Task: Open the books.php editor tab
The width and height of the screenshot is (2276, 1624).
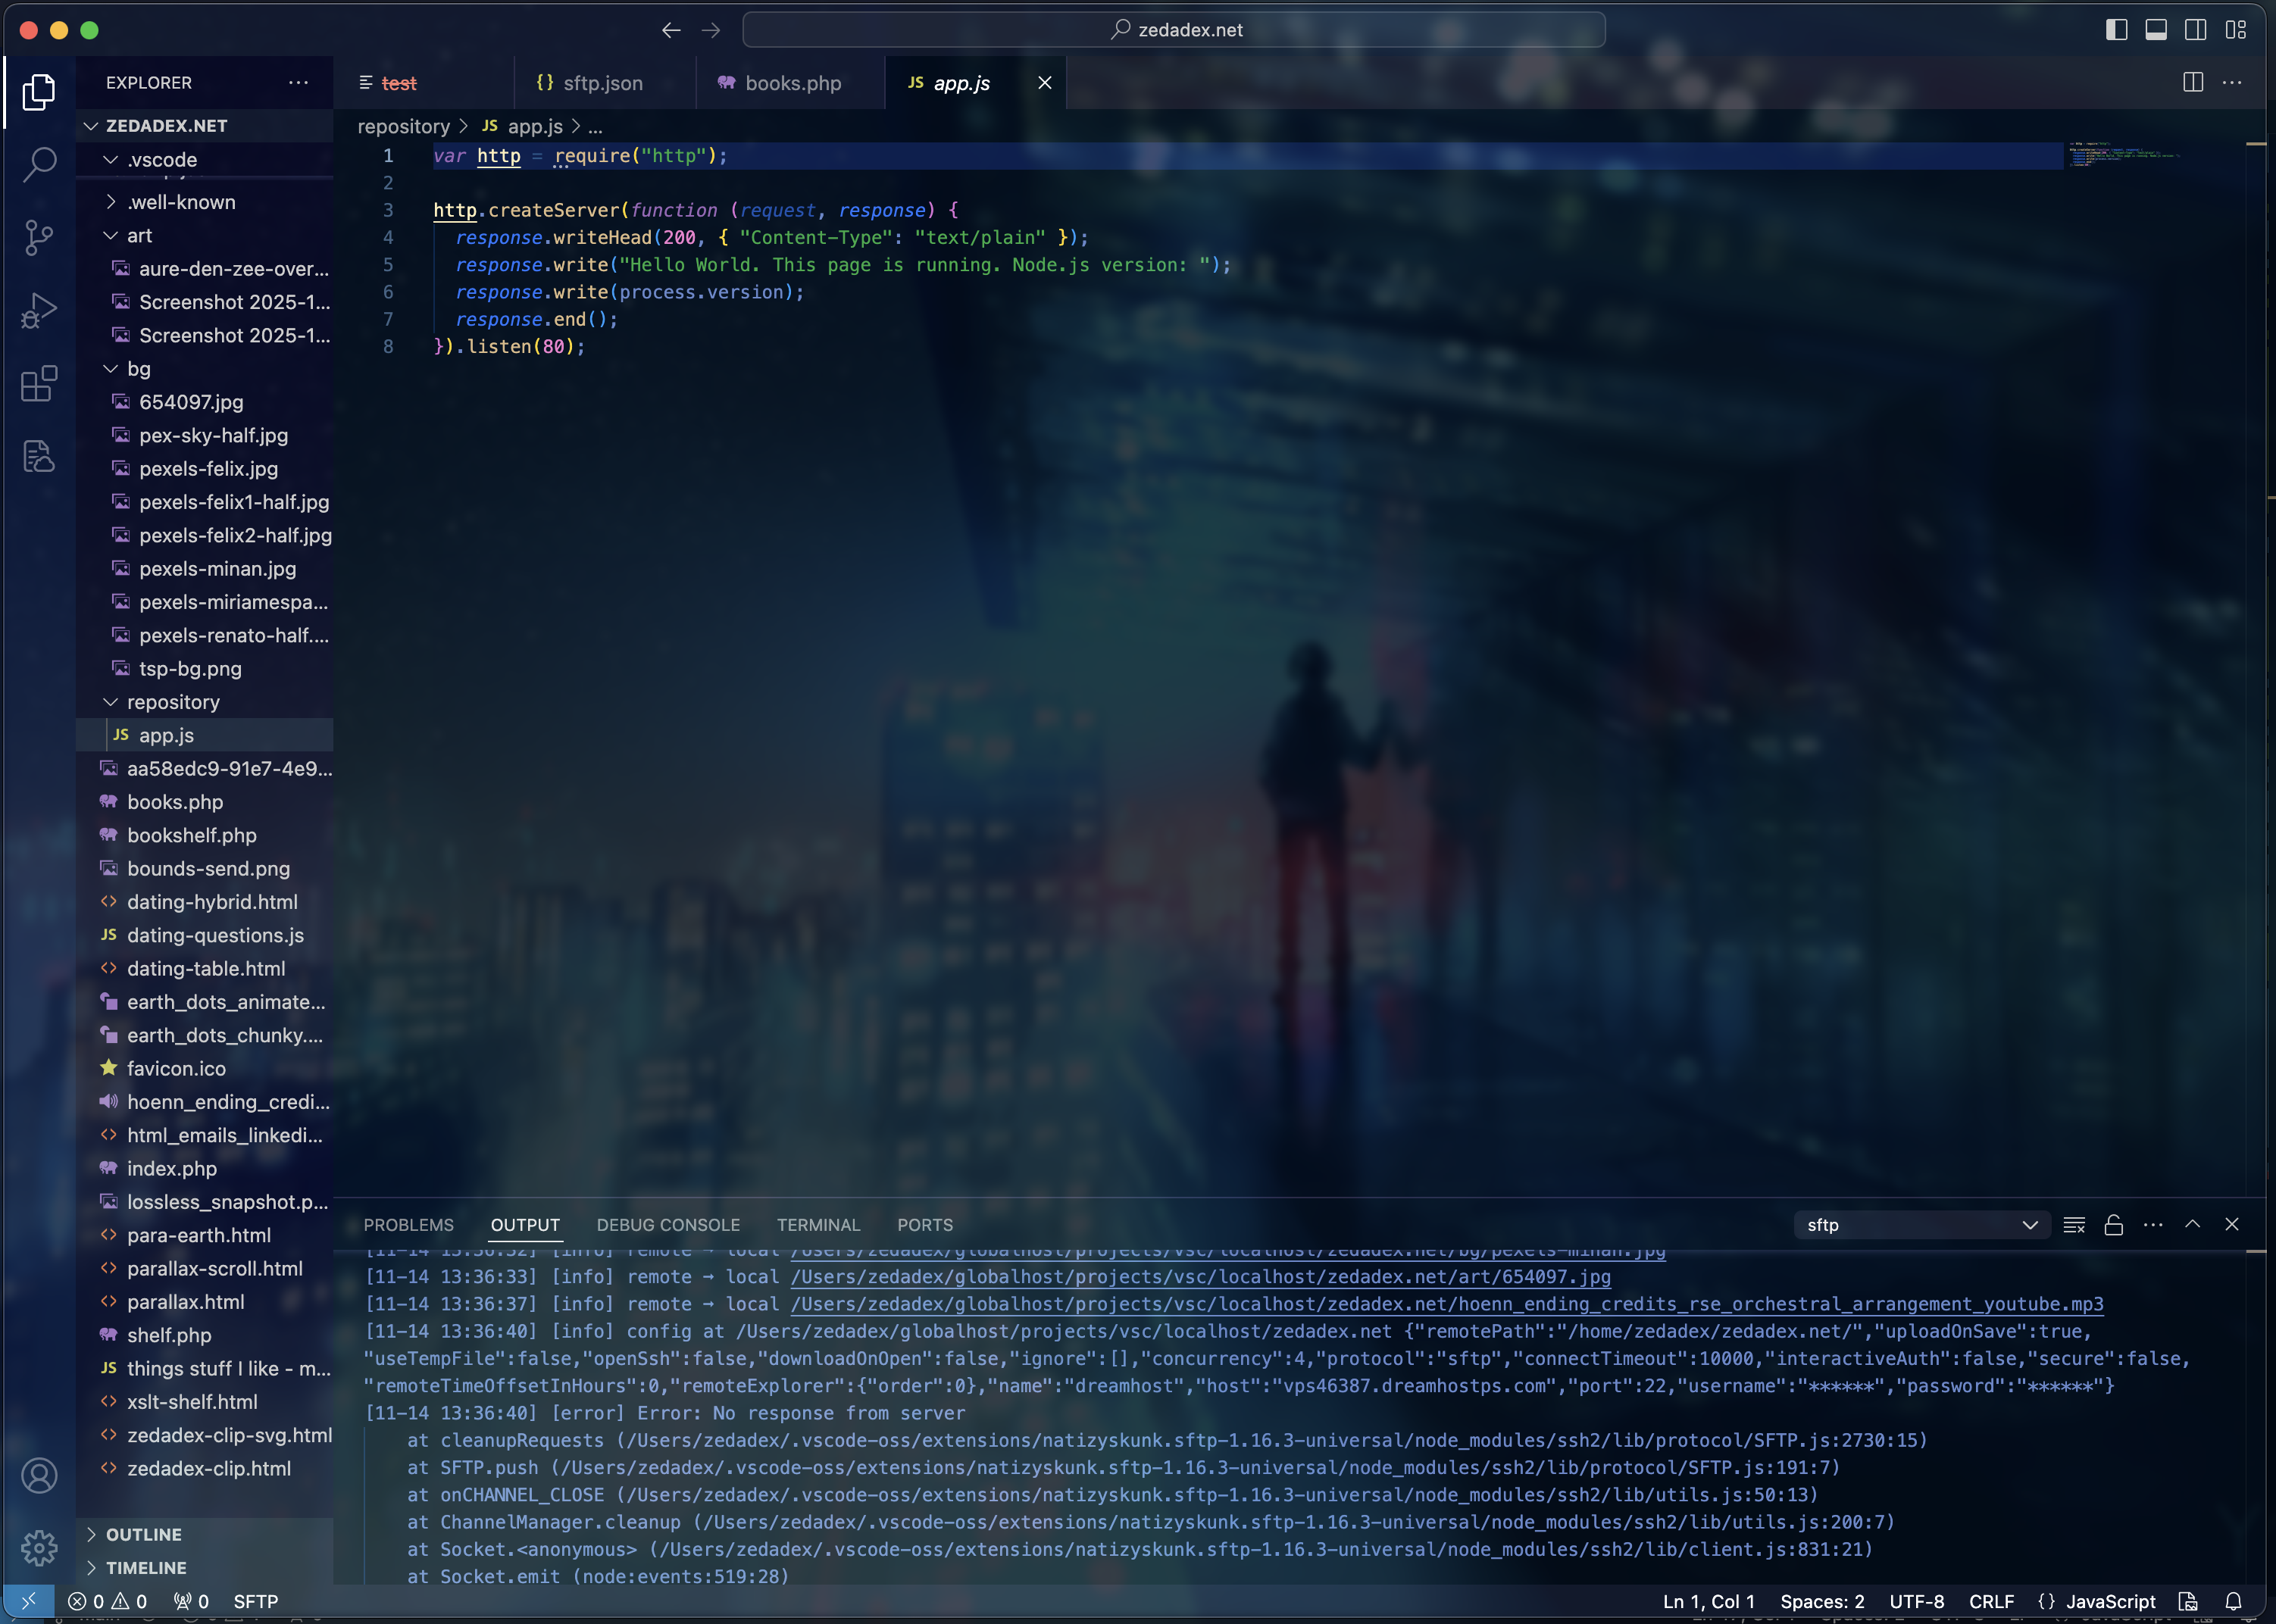Action: pos(792,83)
